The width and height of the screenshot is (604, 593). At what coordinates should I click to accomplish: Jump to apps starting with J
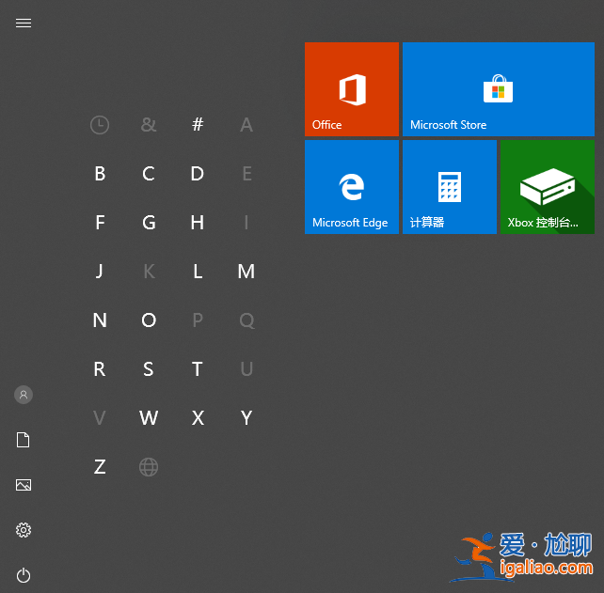click(100, 272)
